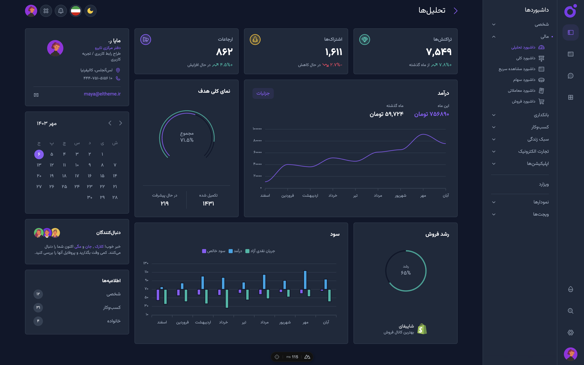Click the droplet theme icon in rail
Image resolution: width=584 pixels, height=365 pixels.
(570, 289)
